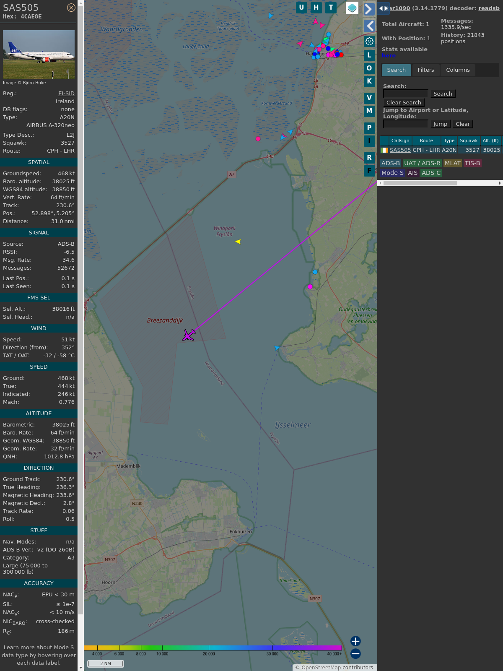Sort table by Callsign column

pyautogui.click(x=400, y=140)
